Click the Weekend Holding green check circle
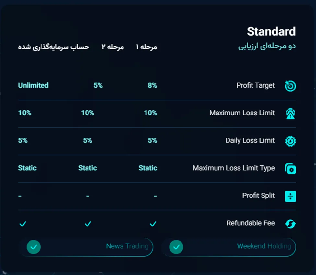Image resolution: width=316 pixels, height=275 pixels. coord(176,247)
